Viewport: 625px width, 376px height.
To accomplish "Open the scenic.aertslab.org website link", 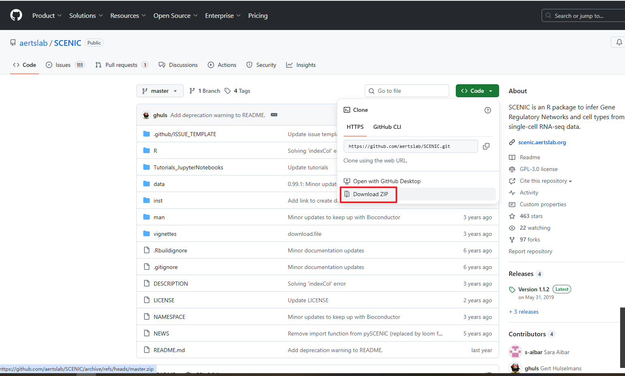I will coord(542,142).
